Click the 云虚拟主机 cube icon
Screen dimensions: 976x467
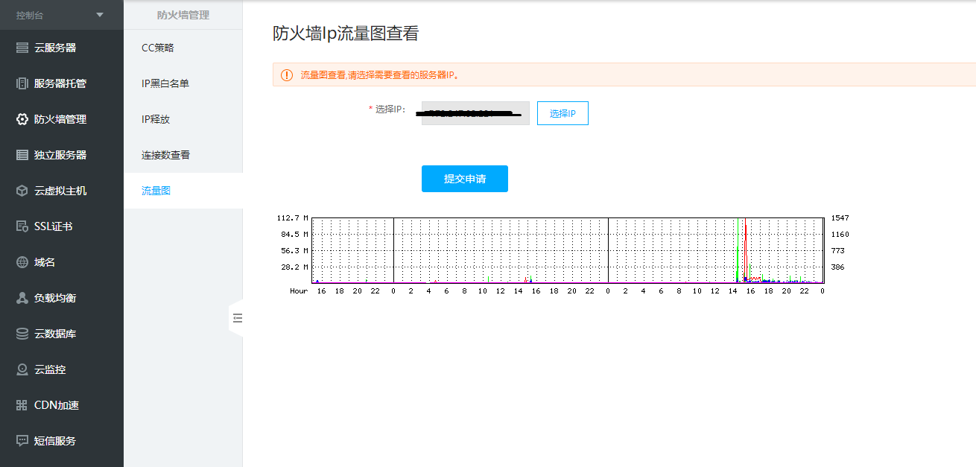22,191
